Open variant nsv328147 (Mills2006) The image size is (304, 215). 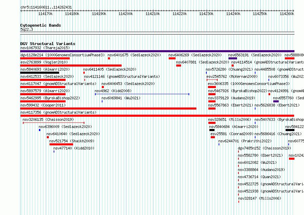(x=260, y=198)
